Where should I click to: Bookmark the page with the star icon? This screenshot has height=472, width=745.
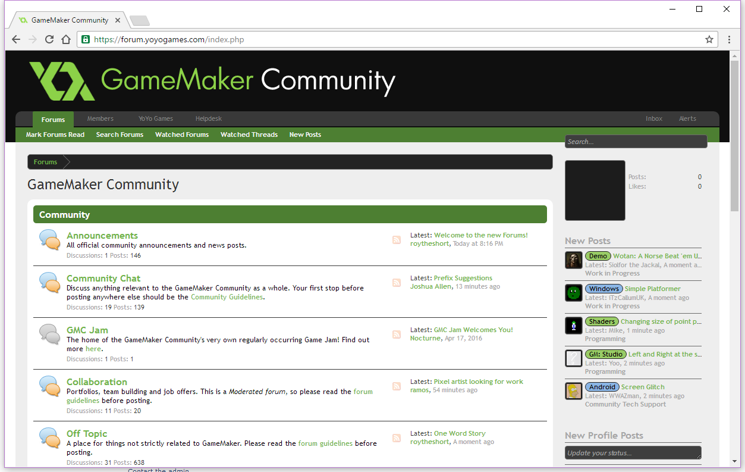tap(709, 39)
